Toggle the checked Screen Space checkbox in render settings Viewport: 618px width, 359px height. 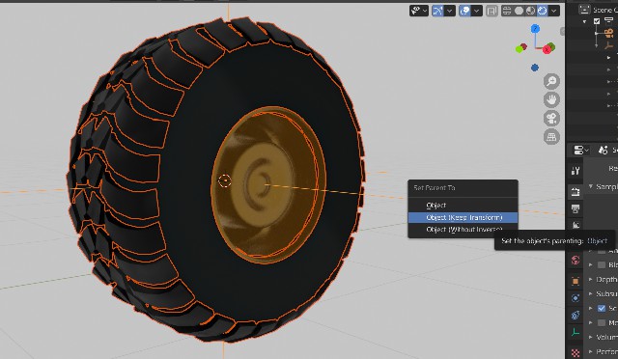[602, 308]
